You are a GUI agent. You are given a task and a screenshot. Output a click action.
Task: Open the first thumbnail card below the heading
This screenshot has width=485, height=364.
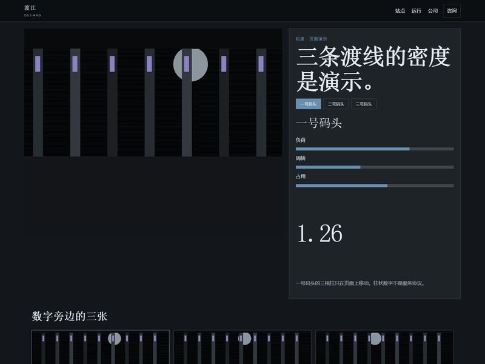coord(101,347)
